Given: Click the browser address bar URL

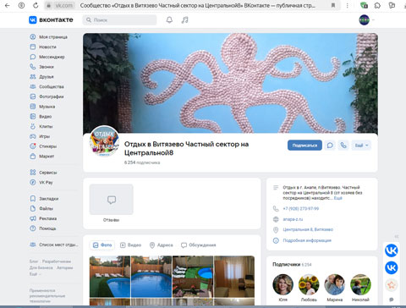Looking at the screenshot, I should [64, 5].
